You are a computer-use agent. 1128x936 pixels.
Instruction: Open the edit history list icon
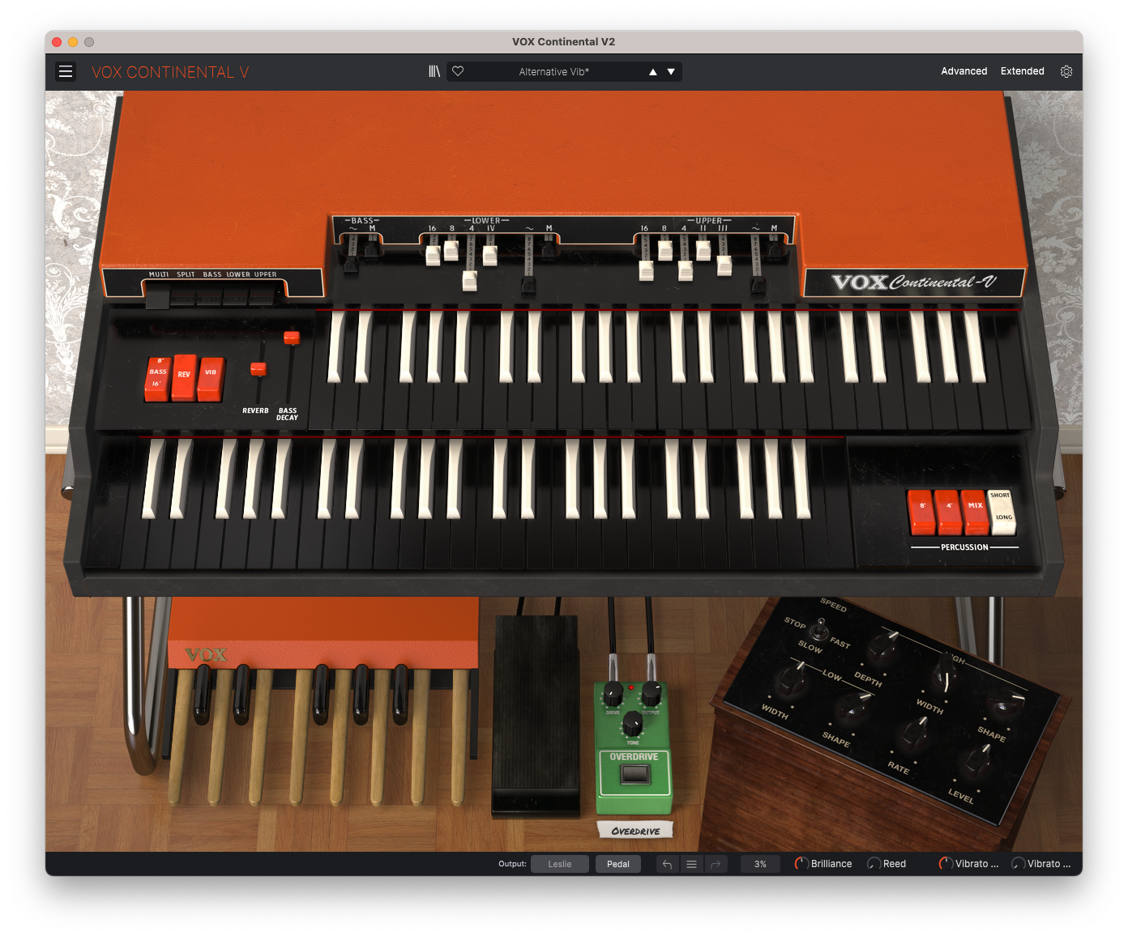pos(691,864)
